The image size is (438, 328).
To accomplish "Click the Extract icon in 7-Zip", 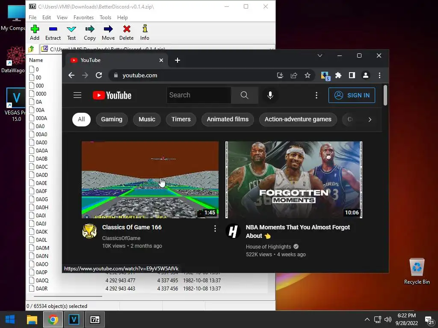I will (x=53, y=32).
